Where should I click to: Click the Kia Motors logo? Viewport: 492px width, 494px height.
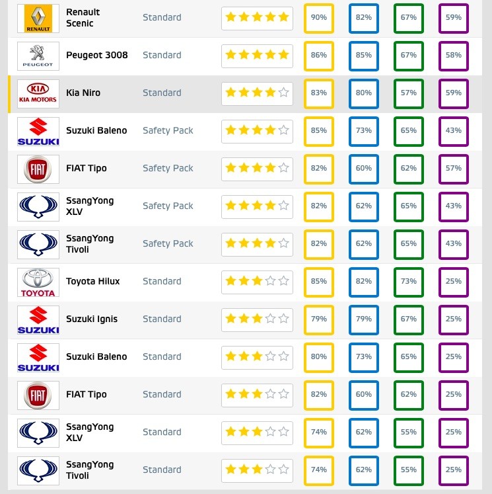(38, 93)
